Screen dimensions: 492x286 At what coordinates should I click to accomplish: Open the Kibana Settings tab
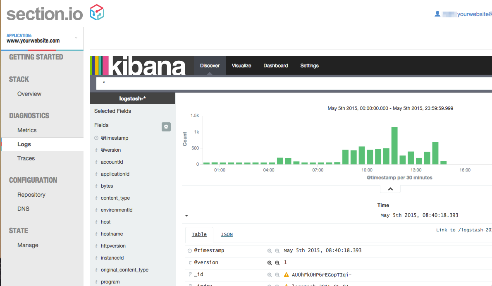point(309,66)
